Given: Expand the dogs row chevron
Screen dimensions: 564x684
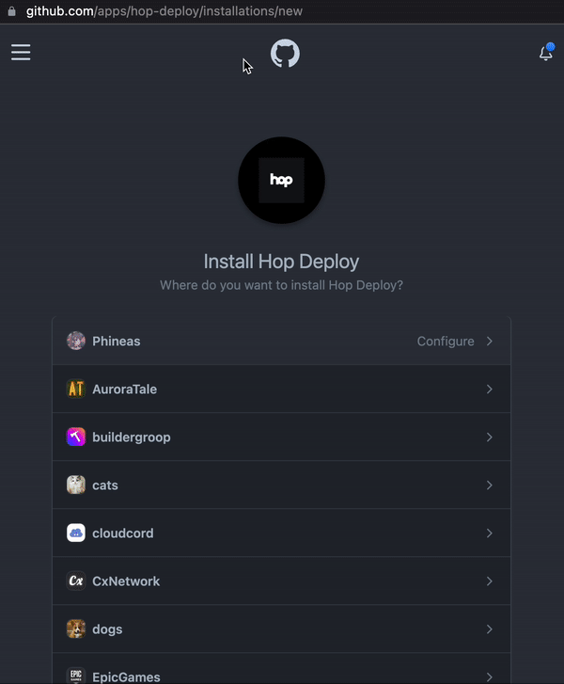Looking at the screenshot, I should point(490,629).
